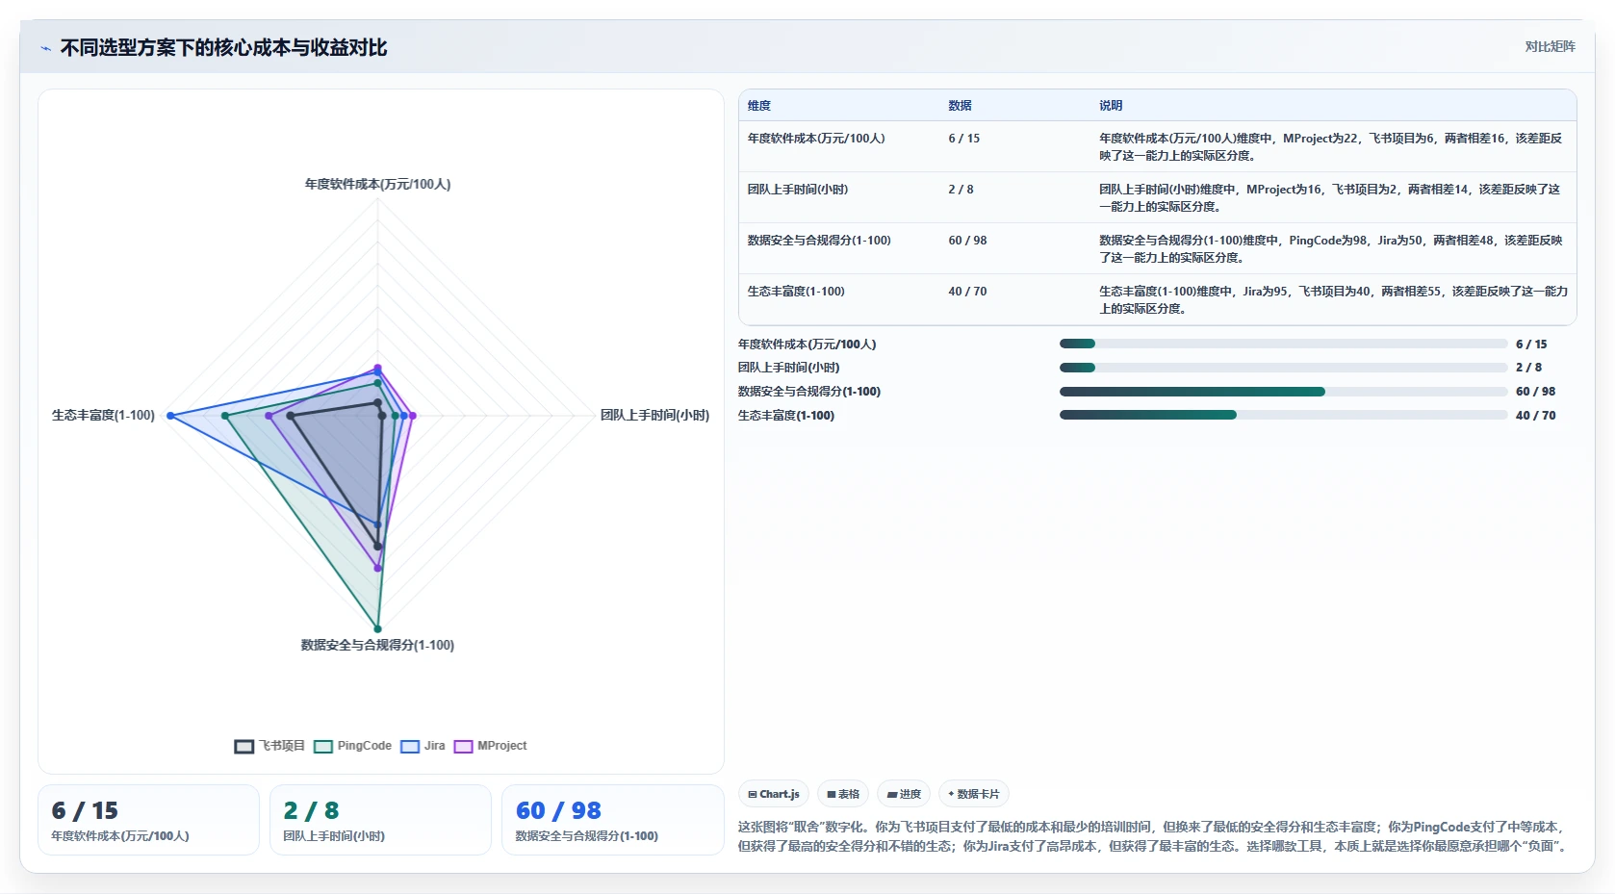Toggle the PingCode legend swatch
The image size is (1615, 894).
323,747
